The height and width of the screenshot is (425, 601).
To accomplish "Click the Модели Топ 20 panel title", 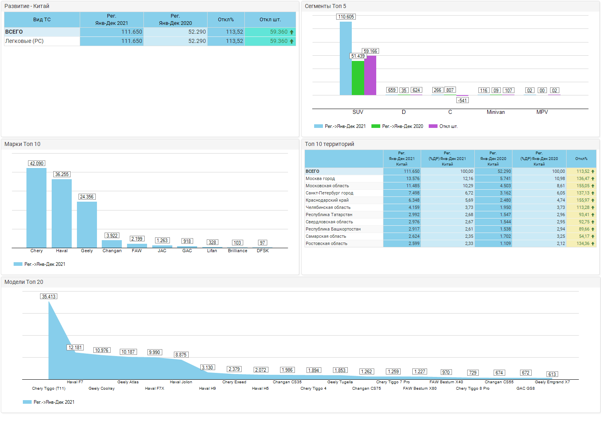I will click(x=24, y=282).
